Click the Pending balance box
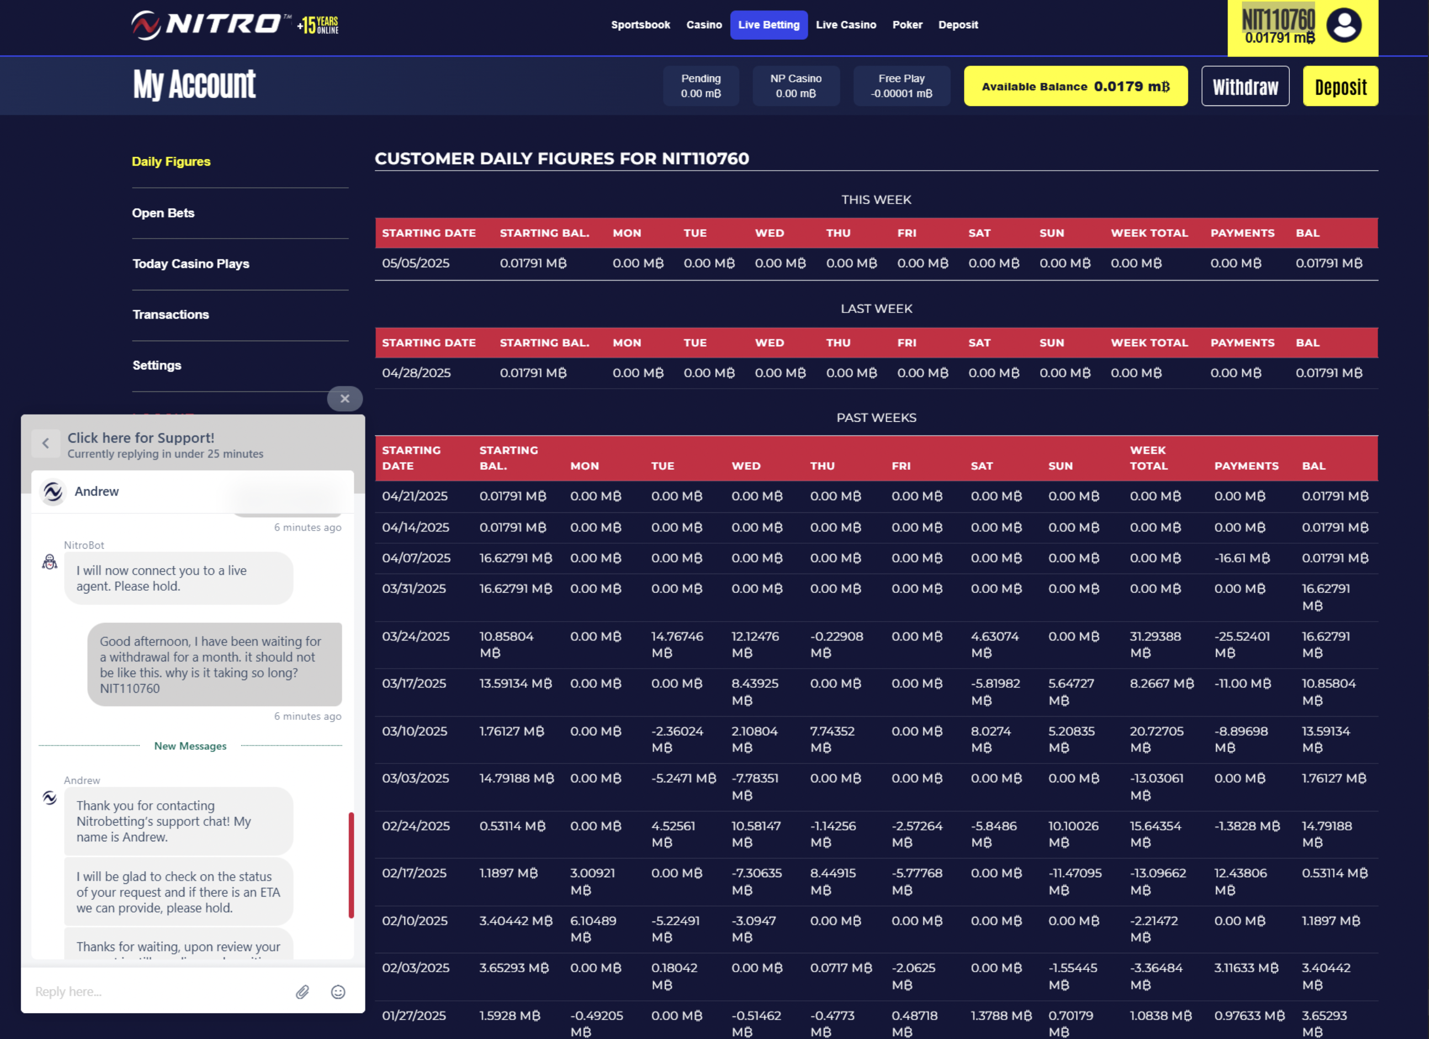 [x=701, y=86]
